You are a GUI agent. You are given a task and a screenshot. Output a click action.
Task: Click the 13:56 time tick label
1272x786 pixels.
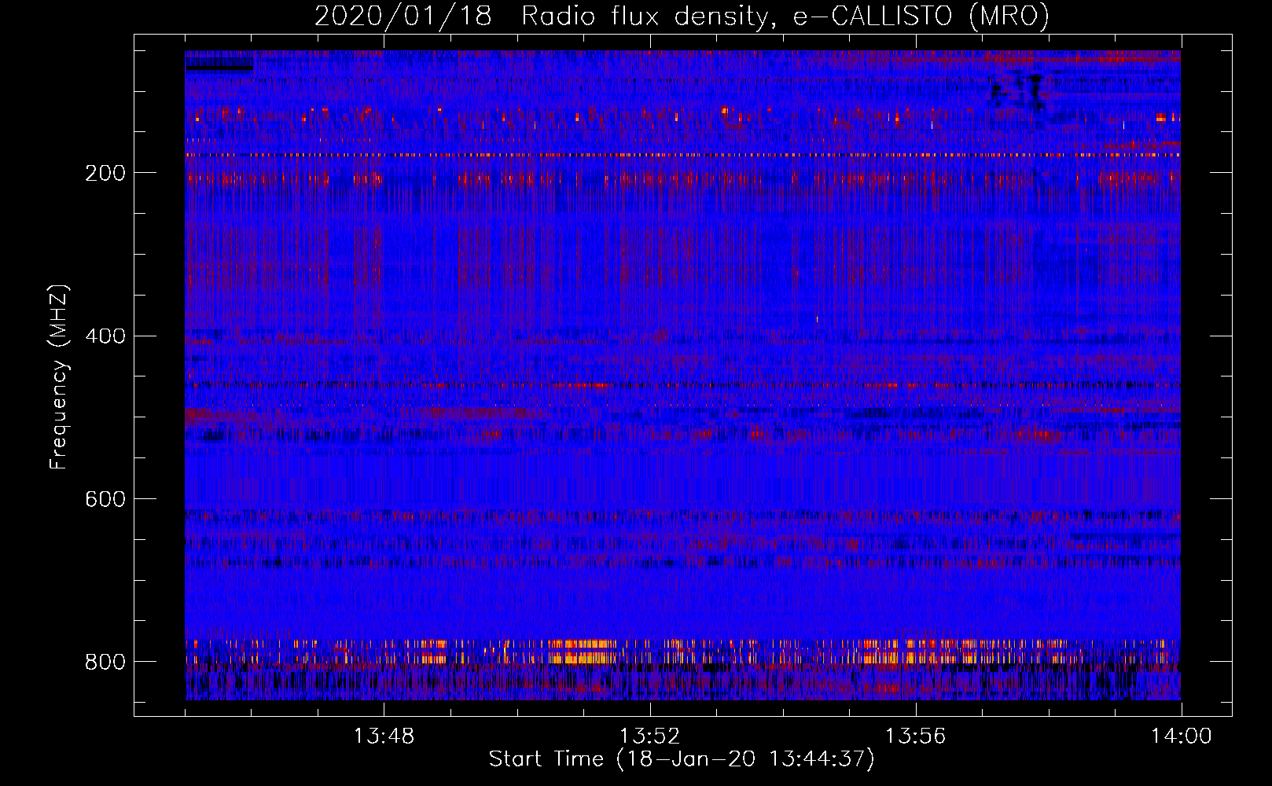[915, 736]
